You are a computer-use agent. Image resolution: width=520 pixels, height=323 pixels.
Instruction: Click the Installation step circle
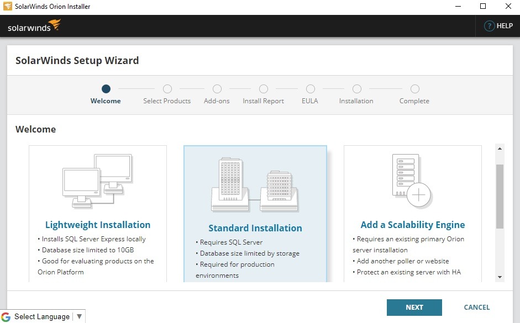[x=357, y=89]
